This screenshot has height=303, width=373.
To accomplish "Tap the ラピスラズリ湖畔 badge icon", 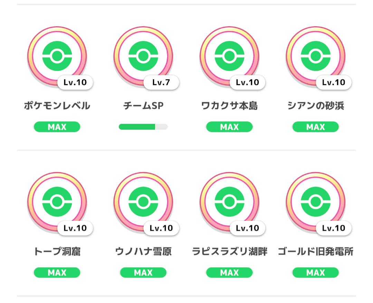I will coord(229,202).
